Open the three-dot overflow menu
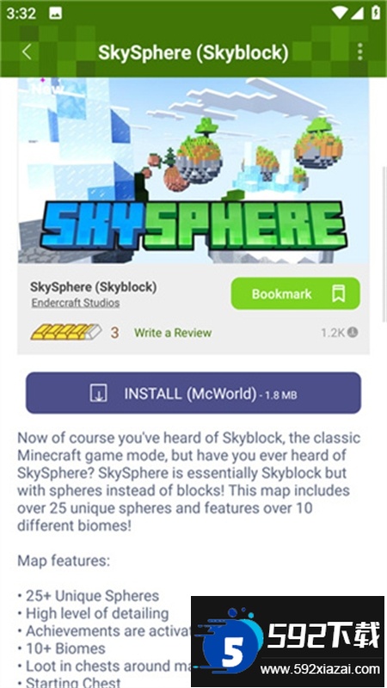The width and height of the screenshot is (387, 688). point(359,52)
